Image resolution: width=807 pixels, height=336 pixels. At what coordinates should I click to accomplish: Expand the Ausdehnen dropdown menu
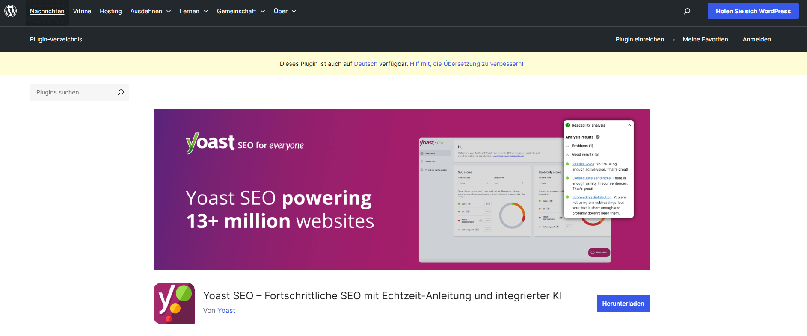pyautogui.click(x=150, y=11)
